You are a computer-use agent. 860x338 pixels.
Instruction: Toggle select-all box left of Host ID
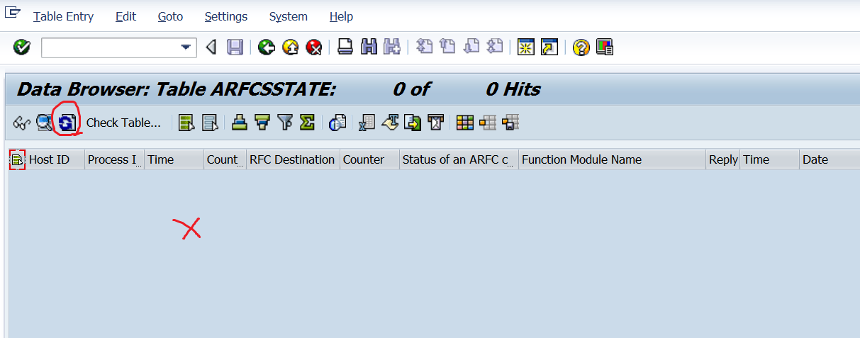(17, 160)
